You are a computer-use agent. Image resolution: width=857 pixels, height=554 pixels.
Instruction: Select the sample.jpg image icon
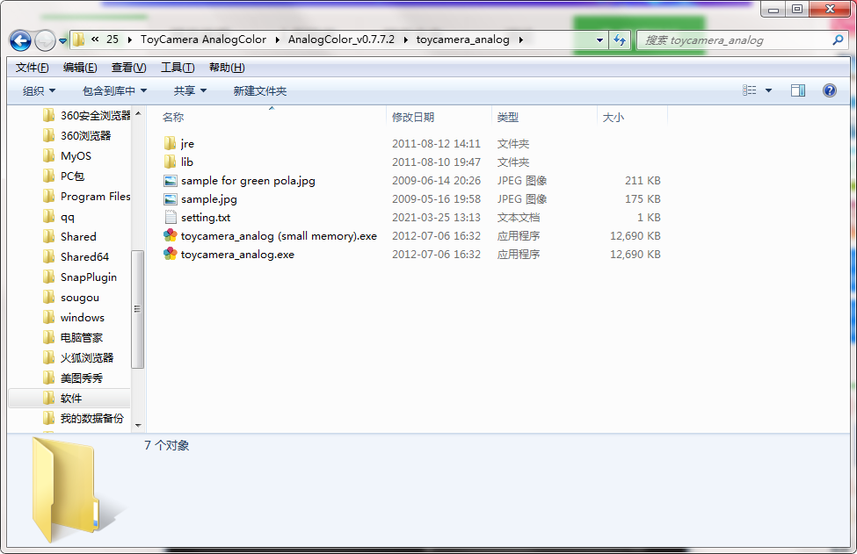tap(171, 199)
